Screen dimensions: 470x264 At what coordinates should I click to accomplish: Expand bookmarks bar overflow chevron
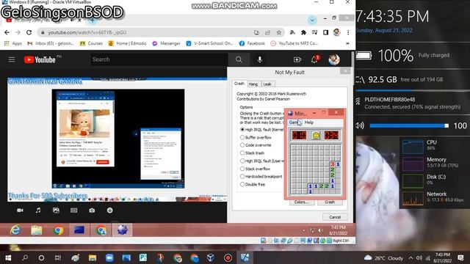coord(347,43)
